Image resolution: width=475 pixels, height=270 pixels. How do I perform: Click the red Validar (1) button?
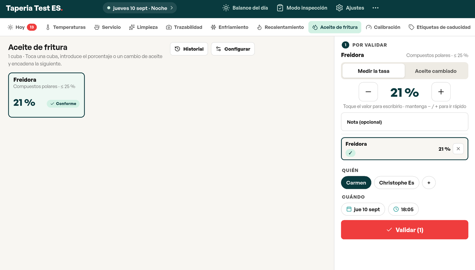tap(404, 230)
